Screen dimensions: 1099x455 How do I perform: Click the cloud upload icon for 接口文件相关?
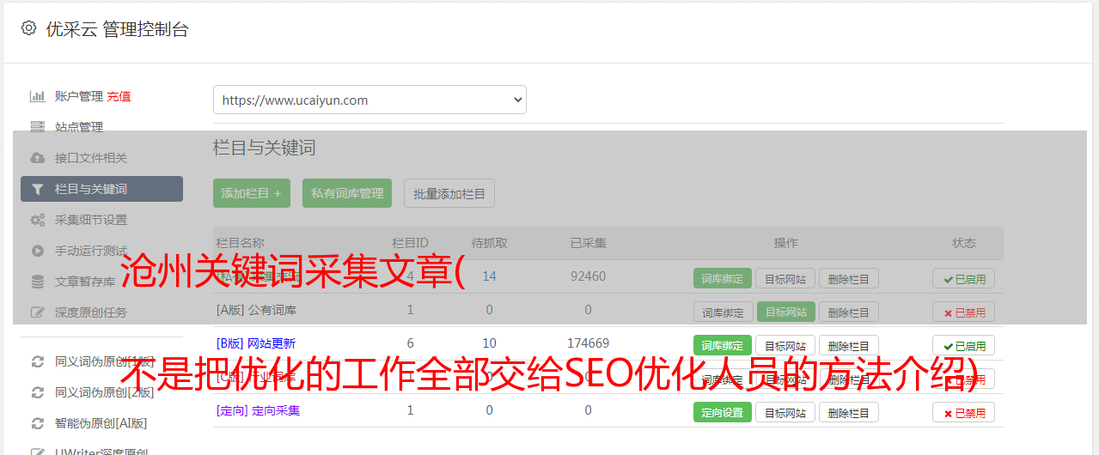click(x=38, y=158)
